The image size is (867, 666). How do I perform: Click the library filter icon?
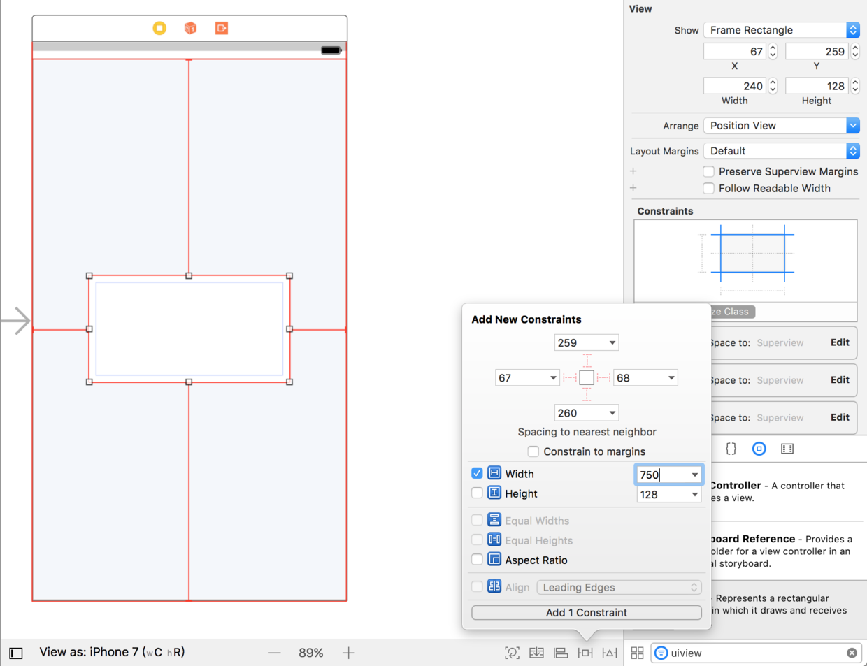[661, 653]
